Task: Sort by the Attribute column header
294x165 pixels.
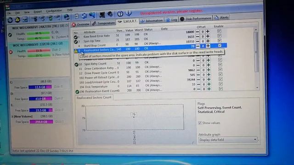Action: click(x=90, y=32)
